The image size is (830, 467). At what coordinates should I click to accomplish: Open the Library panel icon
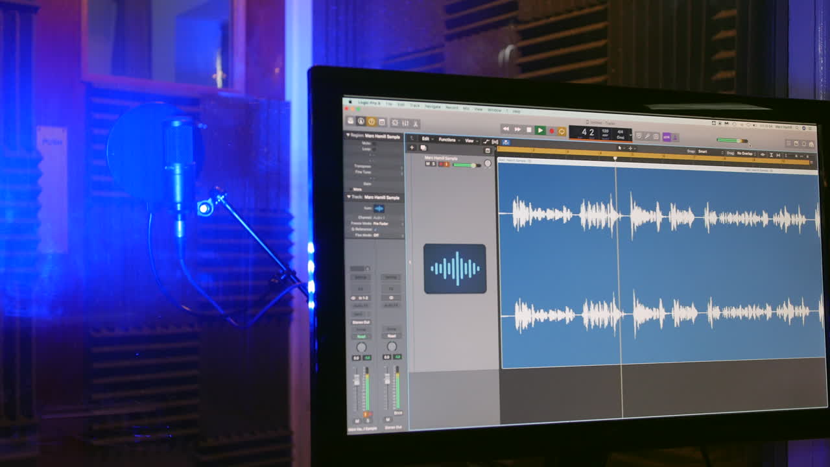[349, 121]
